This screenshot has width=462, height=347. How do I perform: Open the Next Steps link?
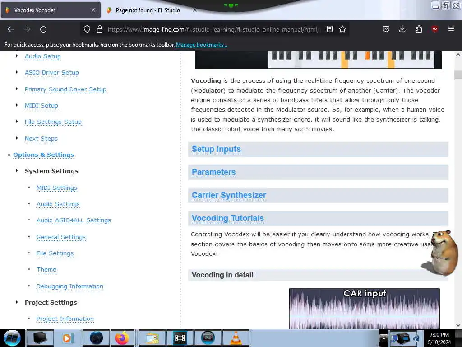[x=41, y=138]
